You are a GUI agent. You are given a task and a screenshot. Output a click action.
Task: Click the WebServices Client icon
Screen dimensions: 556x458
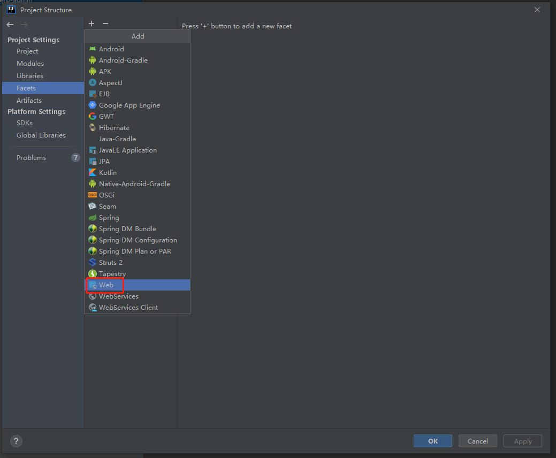[x=93, y=307]
